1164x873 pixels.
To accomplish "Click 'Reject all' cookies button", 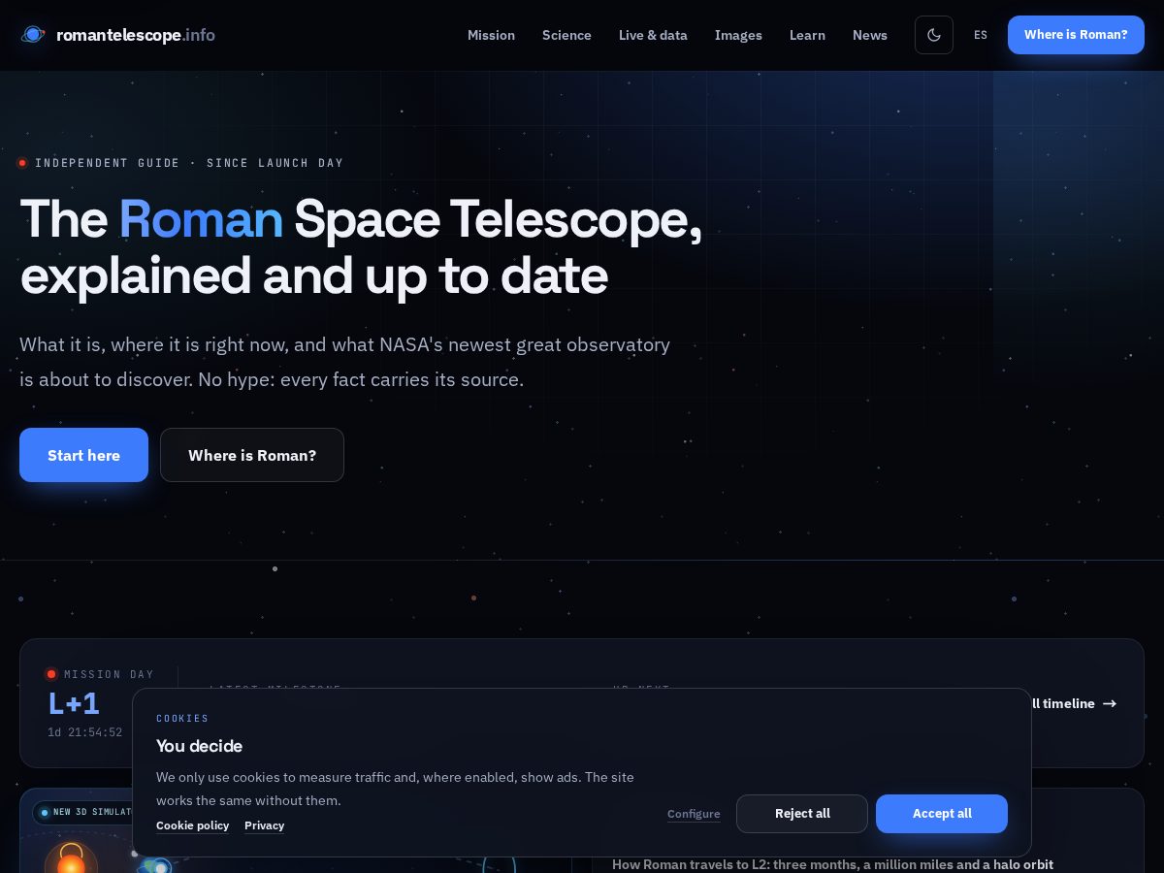I will (x=802, y=814).
